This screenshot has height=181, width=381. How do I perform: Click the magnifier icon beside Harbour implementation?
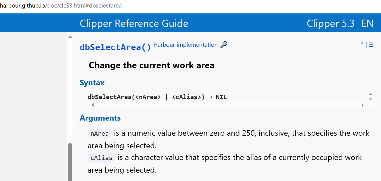(224, 45)
